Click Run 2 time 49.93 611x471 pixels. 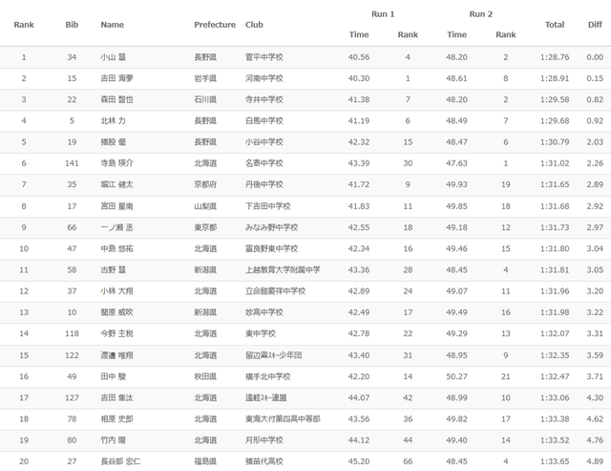[x=456, y=184]
